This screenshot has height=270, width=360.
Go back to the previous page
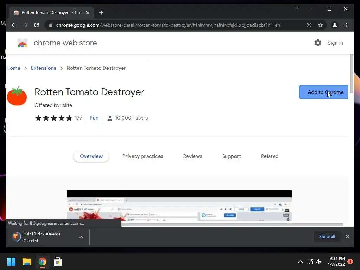point(14,25)
